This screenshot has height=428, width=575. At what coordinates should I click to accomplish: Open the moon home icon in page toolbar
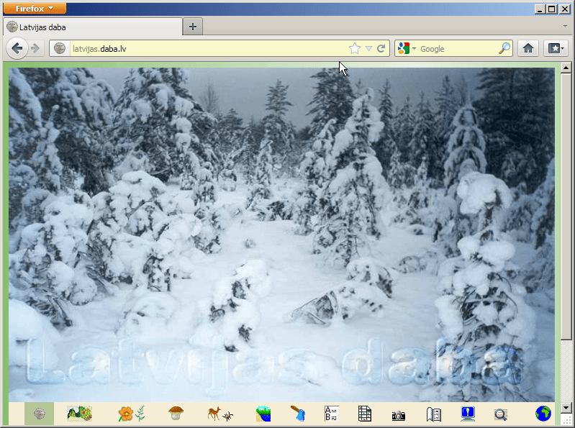pos(40,414)
